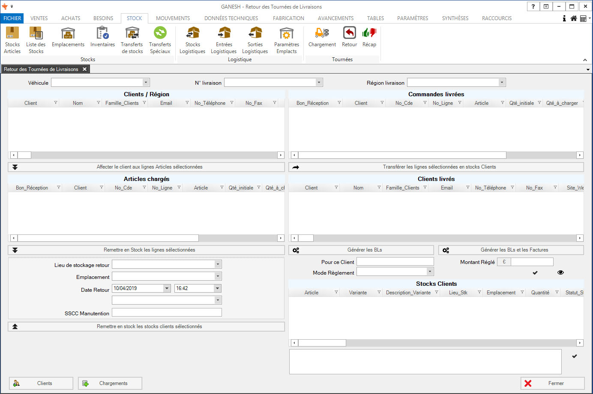The height and width of the screenshot is (394, 593).
Task: Click the checkmark beside the bottom text box
Action: point(575,356)
